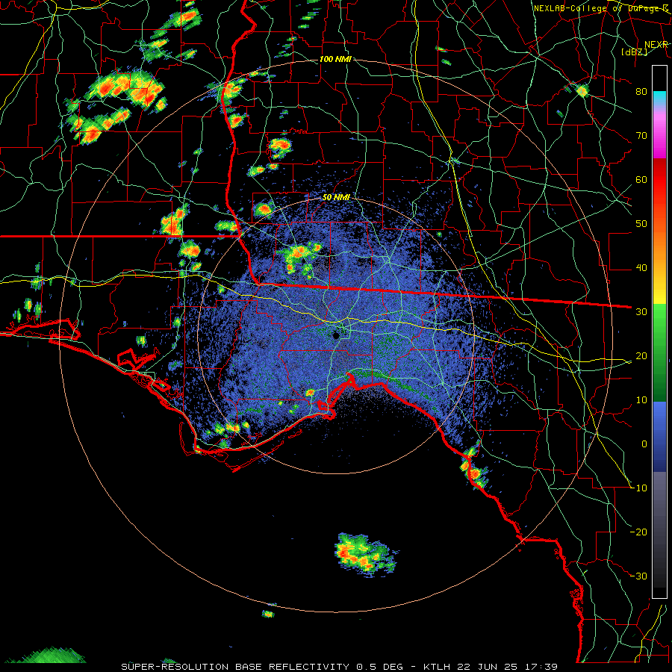Click the 100 NMI range ring label
Viewport: 672px width, 672px height.
(335, 59)
